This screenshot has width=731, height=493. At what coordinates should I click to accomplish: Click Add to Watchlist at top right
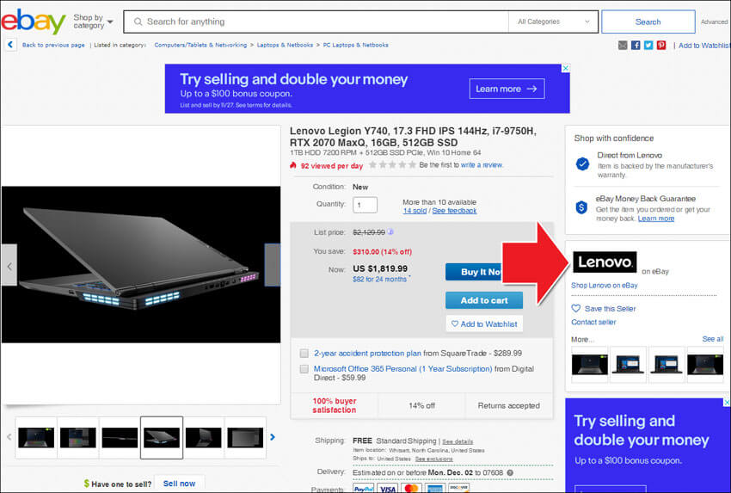coord(703,46)
